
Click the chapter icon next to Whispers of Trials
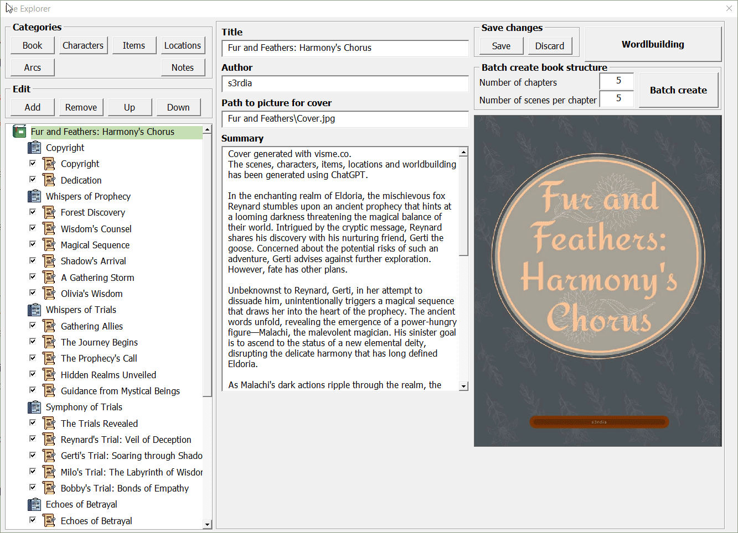34,310
